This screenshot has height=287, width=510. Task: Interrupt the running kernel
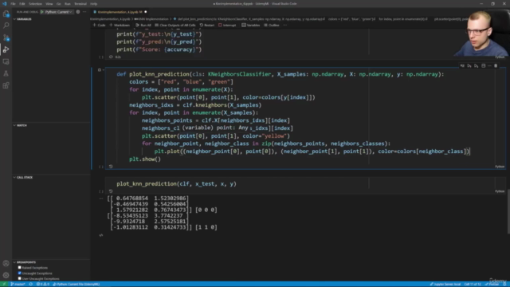point(227,25)
